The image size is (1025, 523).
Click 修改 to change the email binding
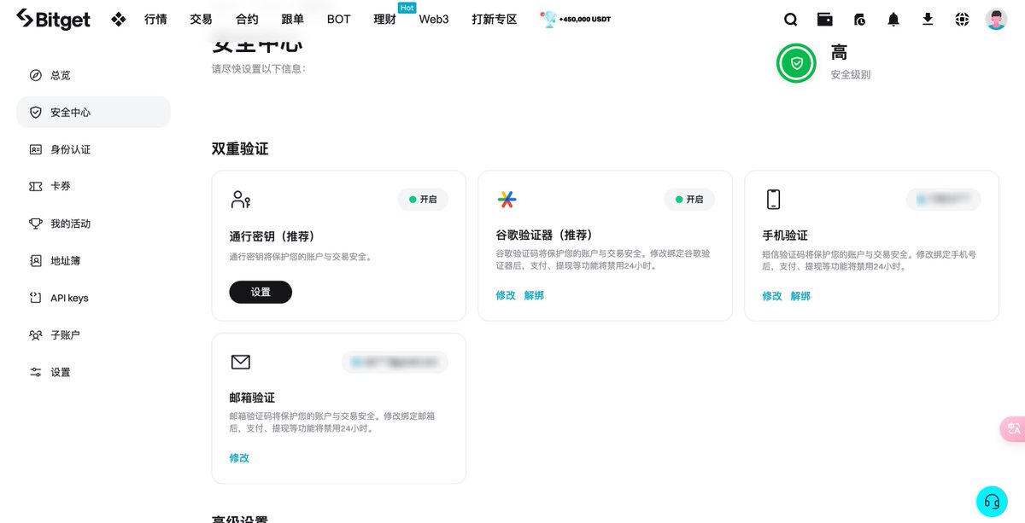pyautogui.click(x=238, y=457)
